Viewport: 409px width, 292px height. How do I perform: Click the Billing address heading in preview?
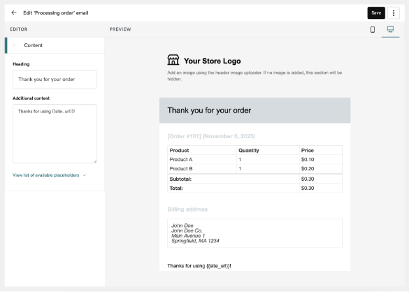(187, 210)
